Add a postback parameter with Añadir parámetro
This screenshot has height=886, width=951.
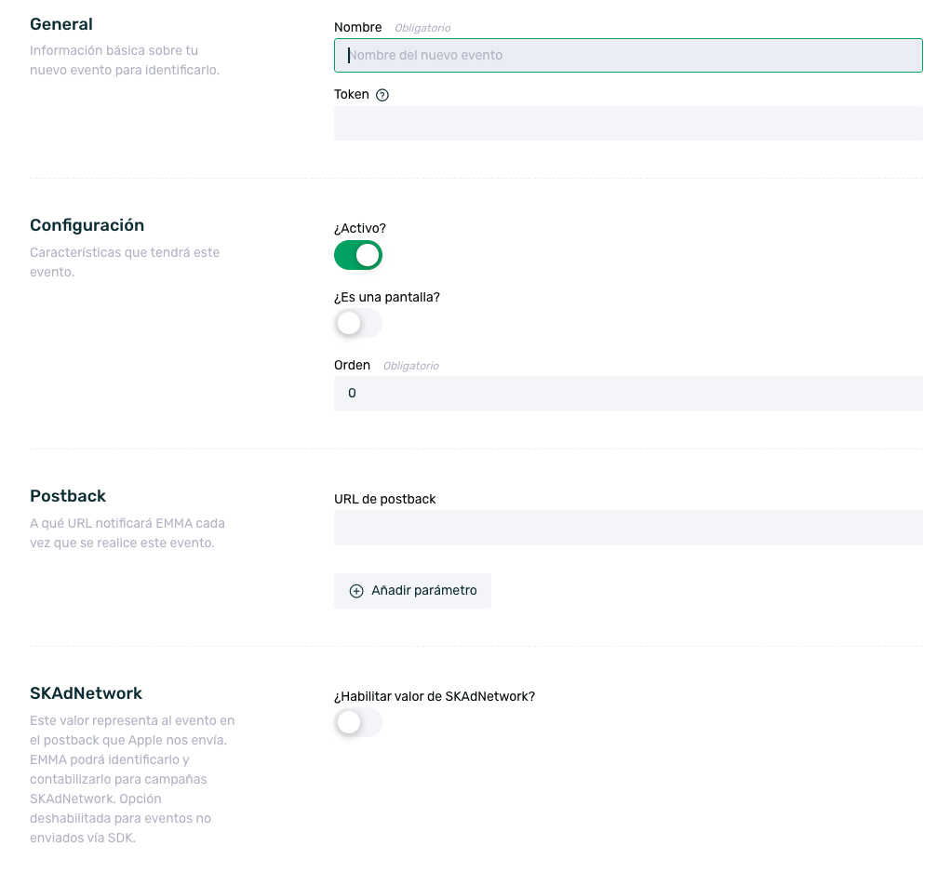pos(412,591)
